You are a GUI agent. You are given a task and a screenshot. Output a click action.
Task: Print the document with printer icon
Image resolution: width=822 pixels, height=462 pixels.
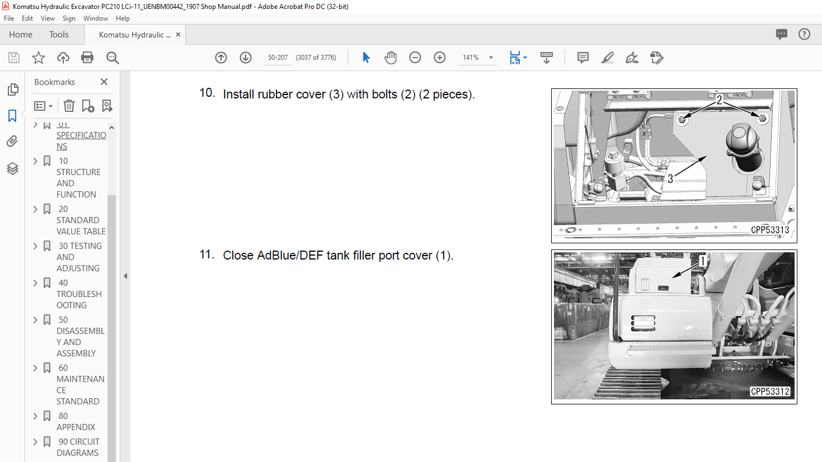(87, 58)
